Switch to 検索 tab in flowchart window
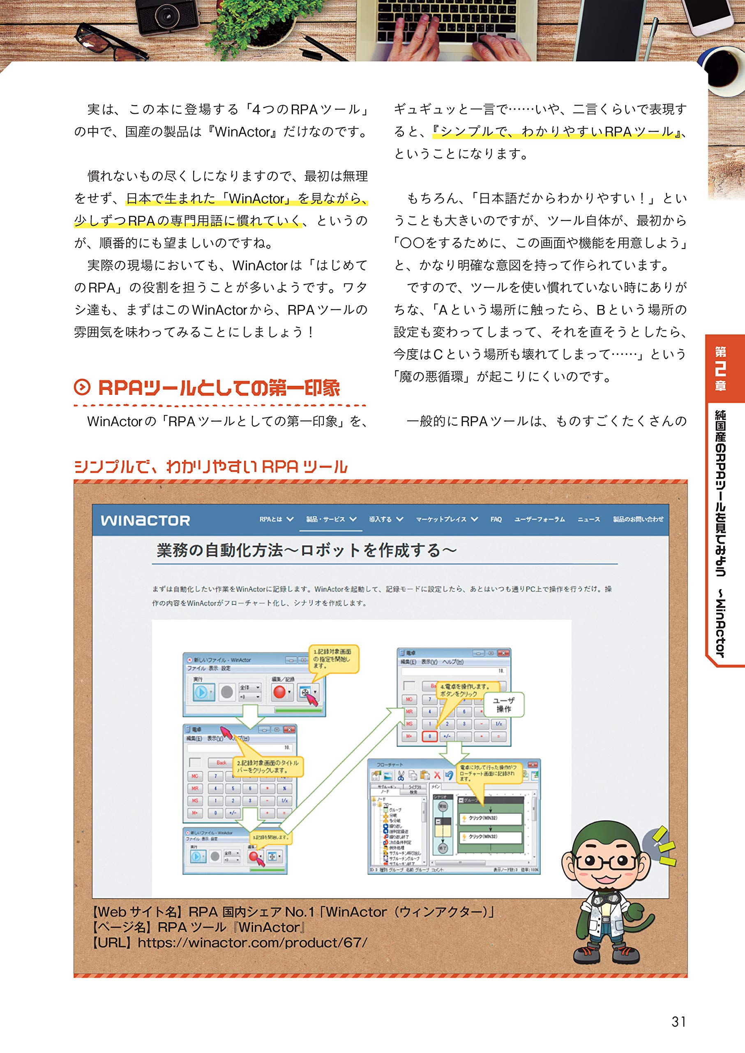 [x=414, y=792]
